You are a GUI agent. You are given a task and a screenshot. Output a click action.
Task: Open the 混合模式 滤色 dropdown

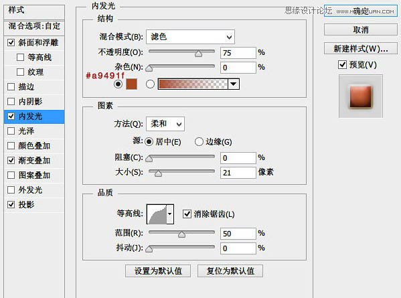190,37
